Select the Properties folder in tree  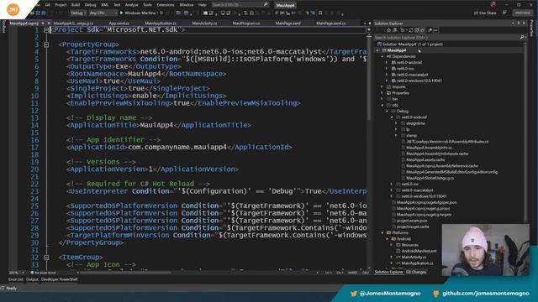tap(400, 93)
